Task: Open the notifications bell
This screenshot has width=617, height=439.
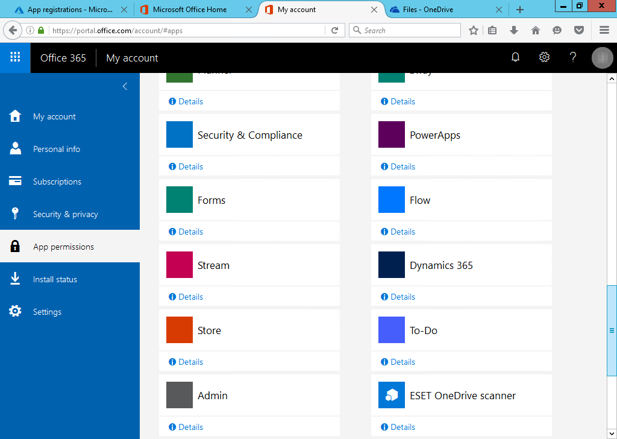Action: pyautogui.click(x=515, y=57)
